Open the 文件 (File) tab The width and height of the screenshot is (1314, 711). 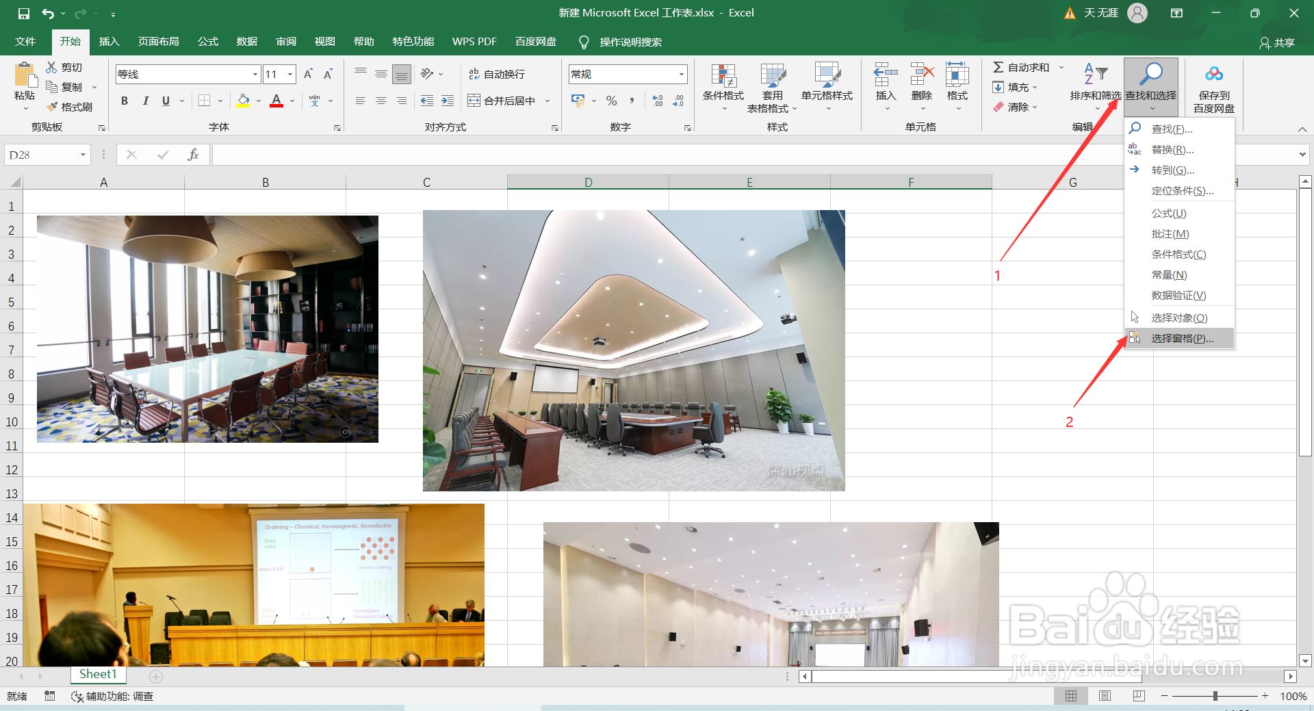pos(25,42)
